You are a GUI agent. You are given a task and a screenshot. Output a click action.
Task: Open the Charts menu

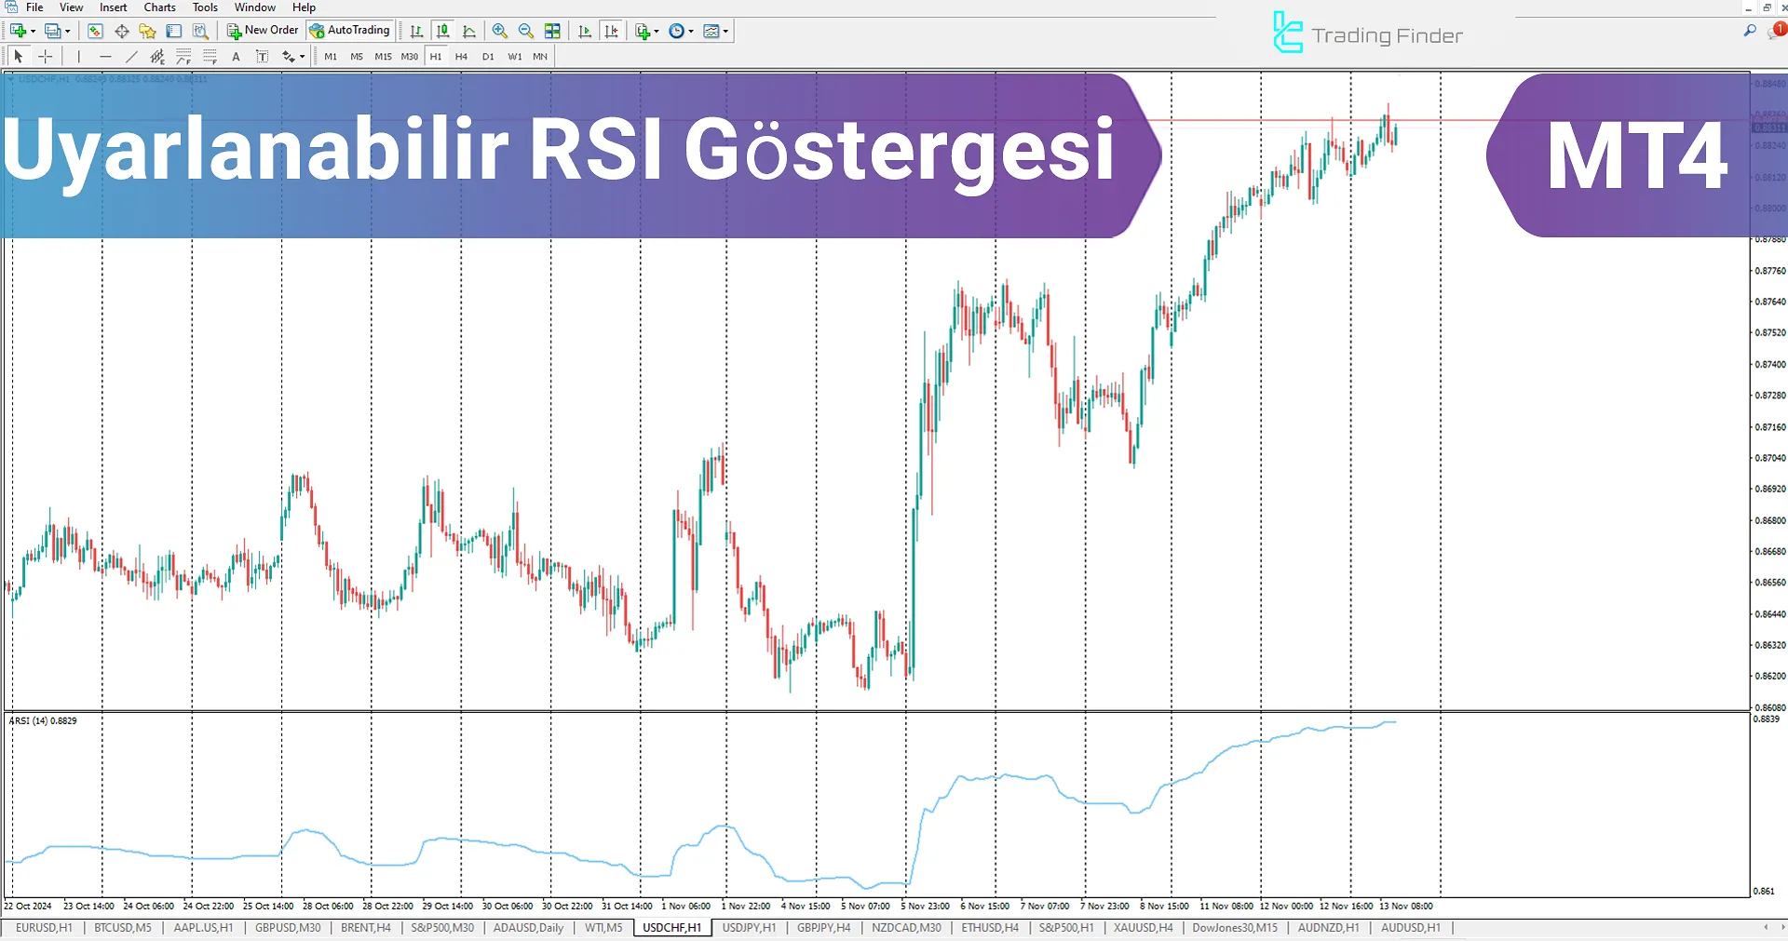coord(159,7)
